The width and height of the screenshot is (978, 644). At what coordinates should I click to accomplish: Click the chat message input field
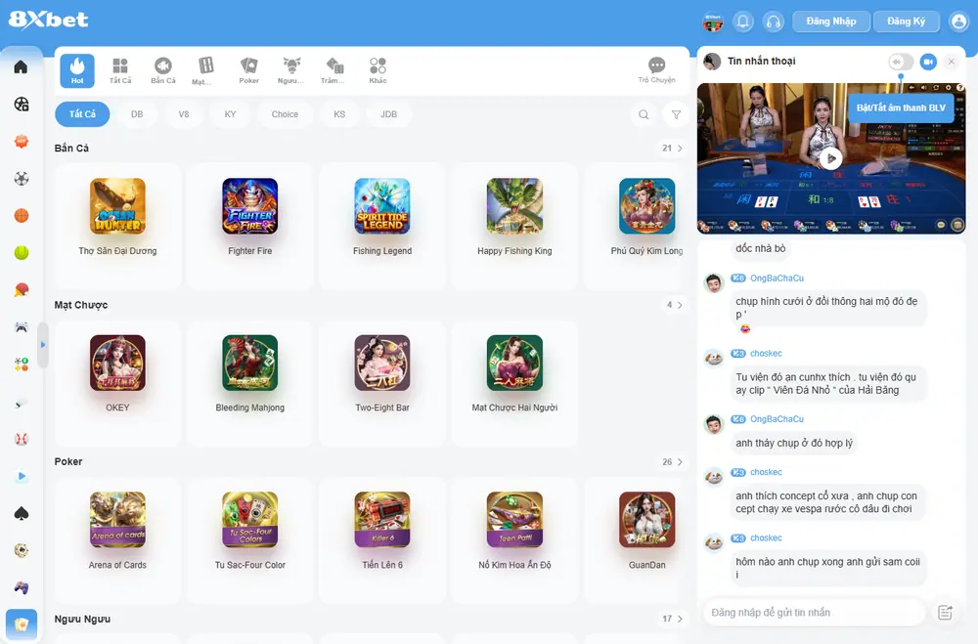[x=814, y=612]
